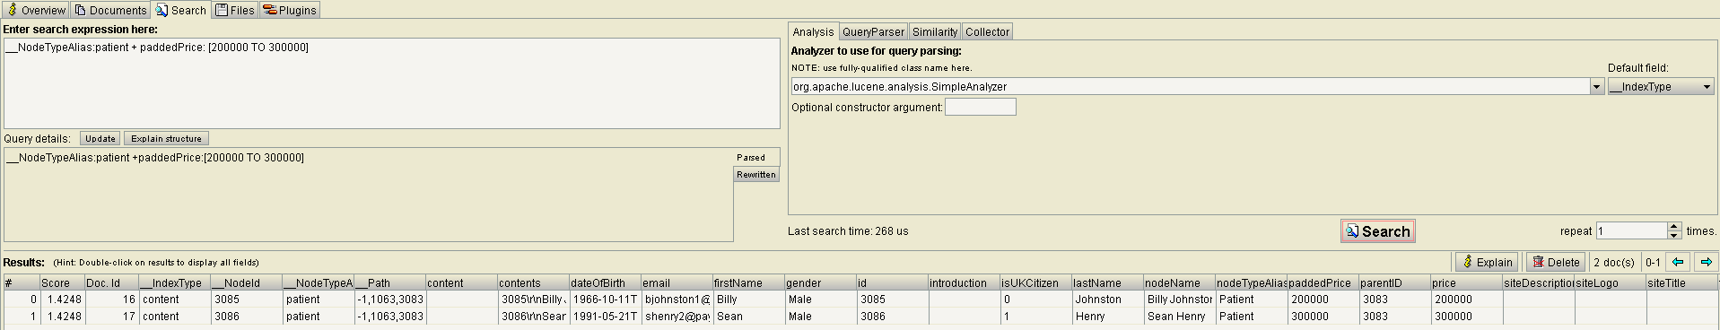Select the Similarity tab
The width and height of the screenshot is (1720, 330).
(935, 31)
